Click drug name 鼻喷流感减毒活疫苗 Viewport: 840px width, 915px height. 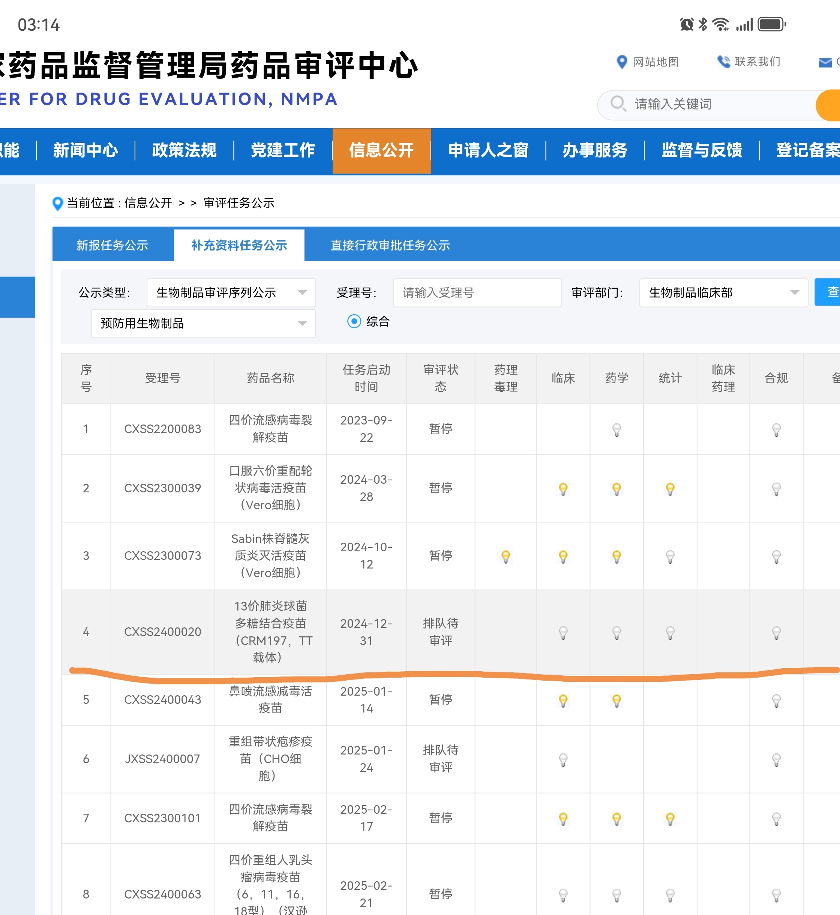tap(270, 699)
